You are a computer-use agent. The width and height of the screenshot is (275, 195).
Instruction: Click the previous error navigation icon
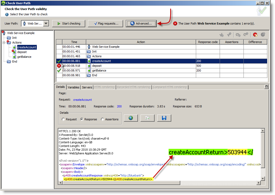tap(263, 35)
